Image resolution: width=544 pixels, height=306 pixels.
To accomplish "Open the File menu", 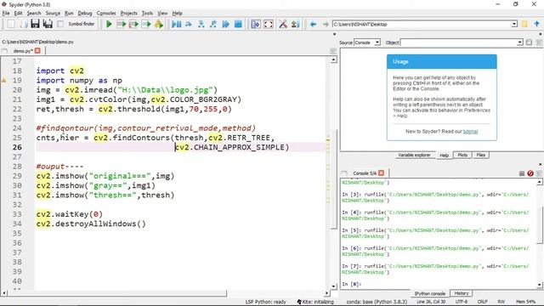I will pyautogui.click(x=6, y=14).
